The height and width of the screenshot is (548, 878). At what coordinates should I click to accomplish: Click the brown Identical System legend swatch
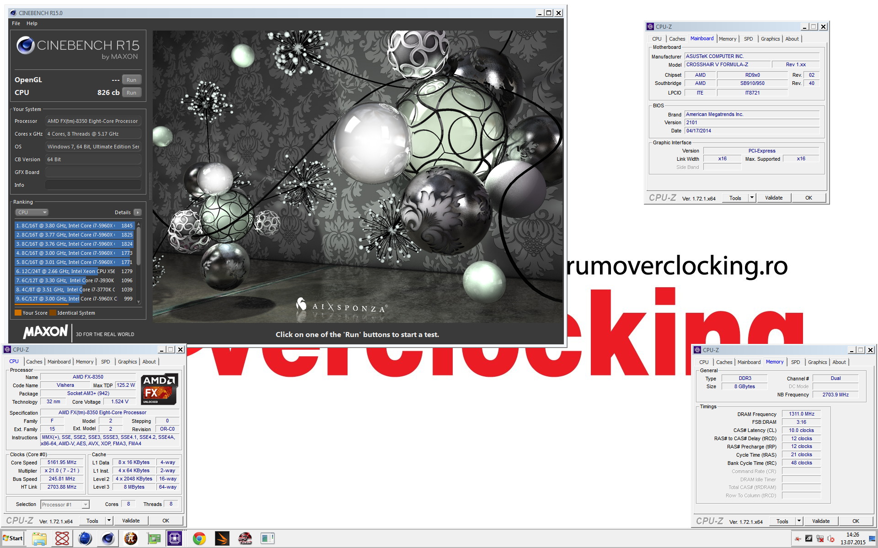click(x=53, y=313)
